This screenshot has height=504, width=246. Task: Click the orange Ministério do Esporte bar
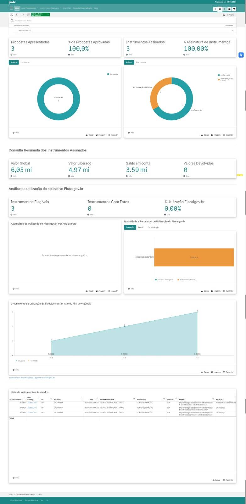[x=194, y=257]
